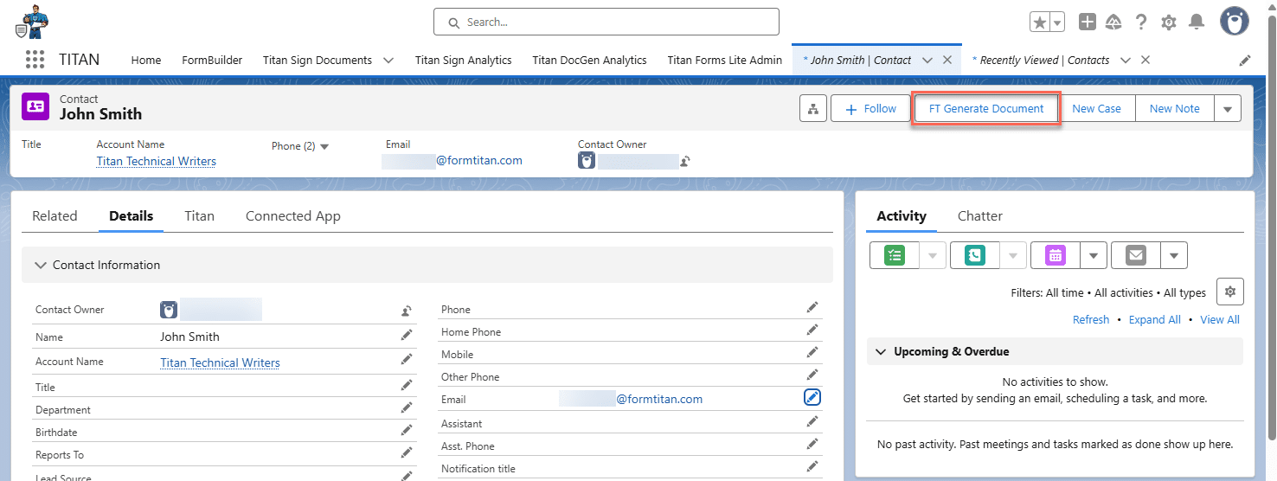Edit the Home Phone pencil icon
Viewport: 1277px width, 481px height.
[812, 330]
